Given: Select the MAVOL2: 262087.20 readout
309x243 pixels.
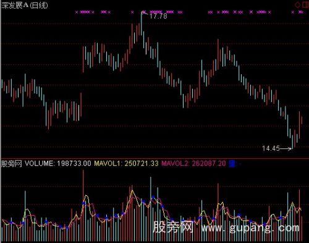Looking at the screenshot, I should tap(193, 164).
